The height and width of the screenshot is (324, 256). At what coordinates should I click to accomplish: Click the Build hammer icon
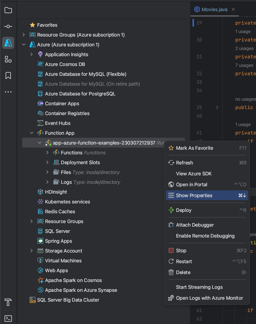point(8,302)
